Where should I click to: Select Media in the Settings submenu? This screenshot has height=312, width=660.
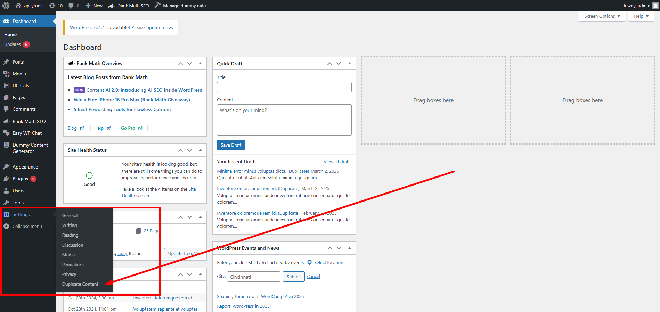coord(68,255)
